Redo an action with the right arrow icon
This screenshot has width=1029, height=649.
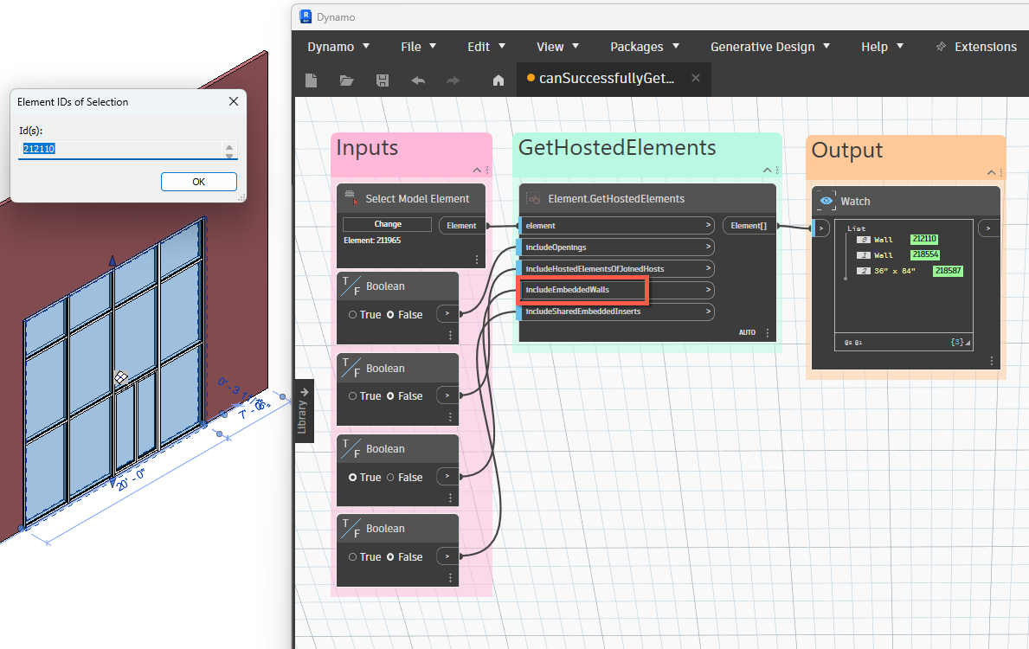[453, 80]
